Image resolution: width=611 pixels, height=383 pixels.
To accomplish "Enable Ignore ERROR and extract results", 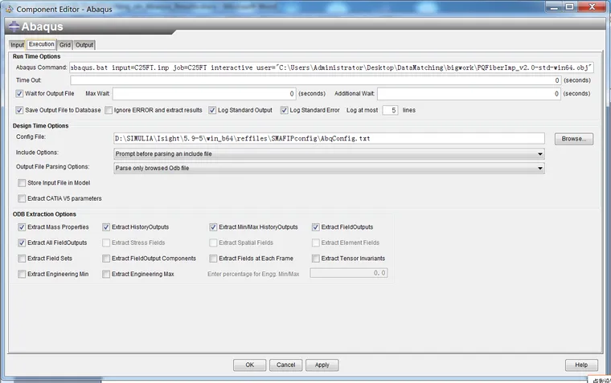I will pyautogui.click(x=109, y=111).
